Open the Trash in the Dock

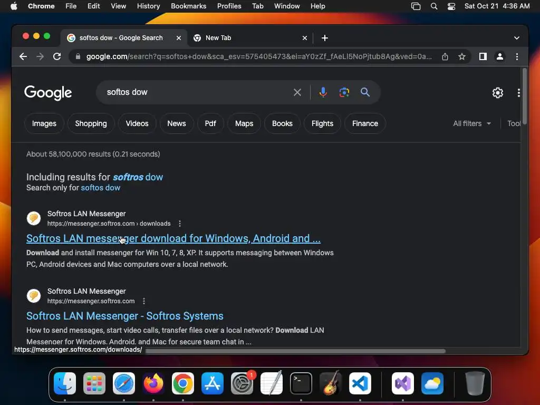pyautogui.click(x=475, y=383)
